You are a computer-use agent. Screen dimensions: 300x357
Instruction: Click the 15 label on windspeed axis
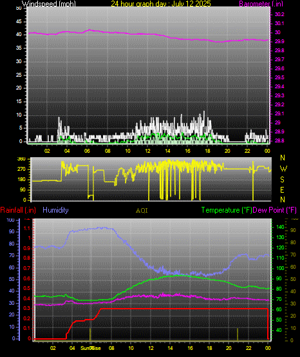(x=19, y=101)
